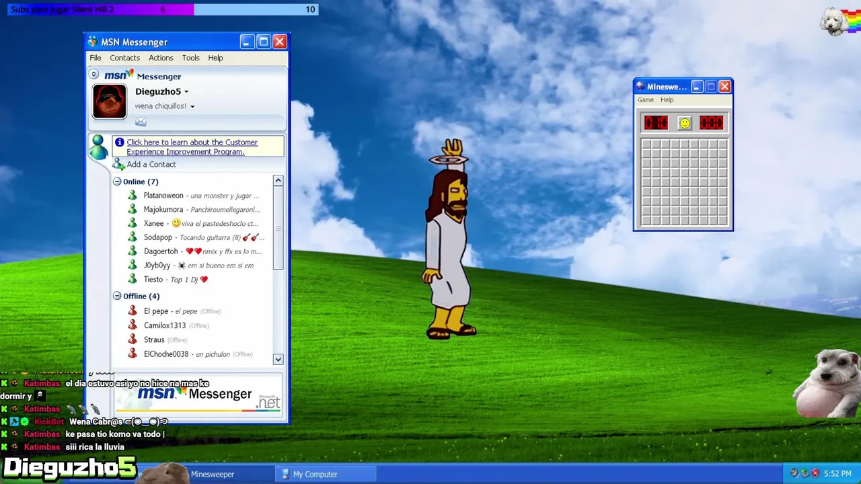Click the contact list scroll down arrow
The width and height of the screenshot is (861, 484).
278,359
